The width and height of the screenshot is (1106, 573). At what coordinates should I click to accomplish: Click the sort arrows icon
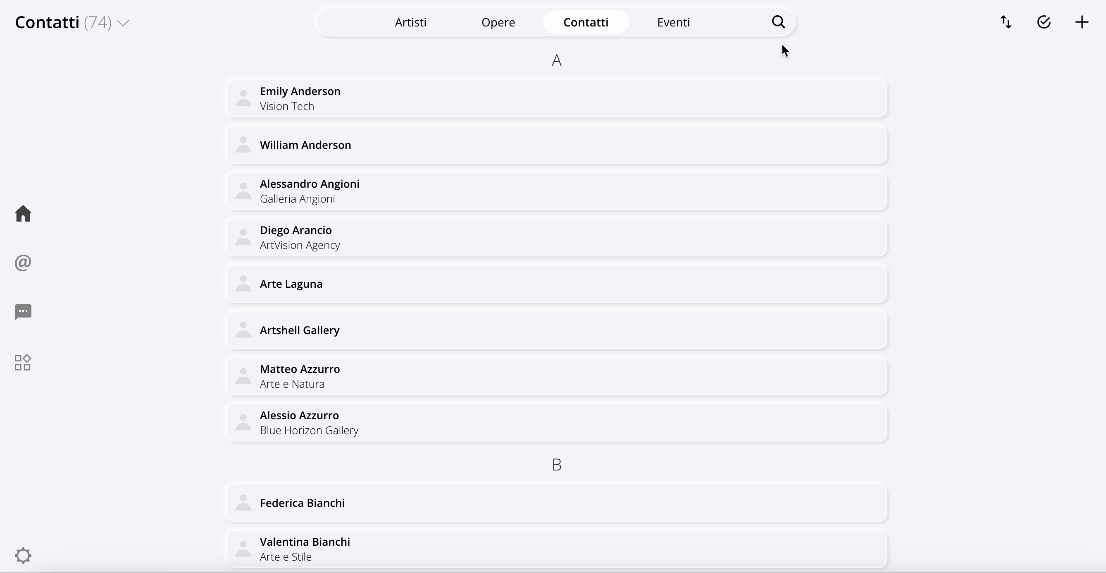(x=1006, y=22)
